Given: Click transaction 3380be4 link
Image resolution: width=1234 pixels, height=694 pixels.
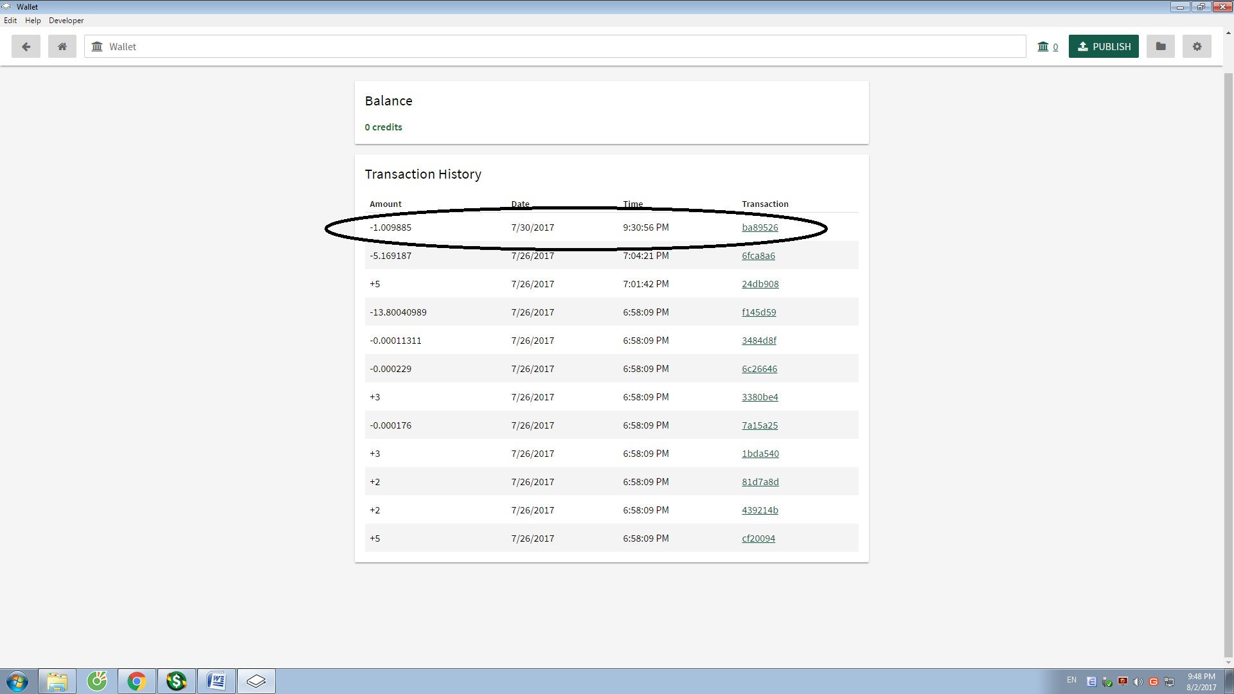Looking at the screenshot, I should pos(760,397).
